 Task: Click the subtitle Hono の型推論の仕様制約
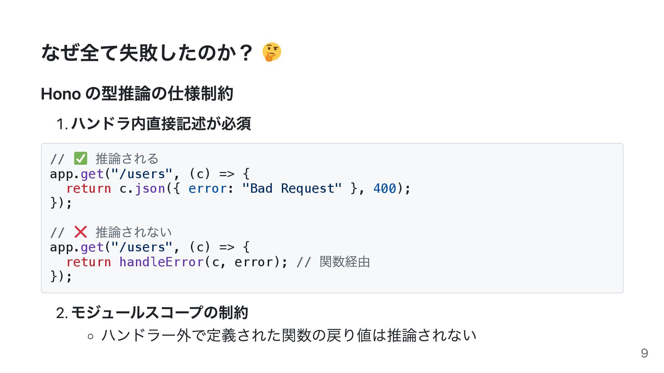coord(137,94)
